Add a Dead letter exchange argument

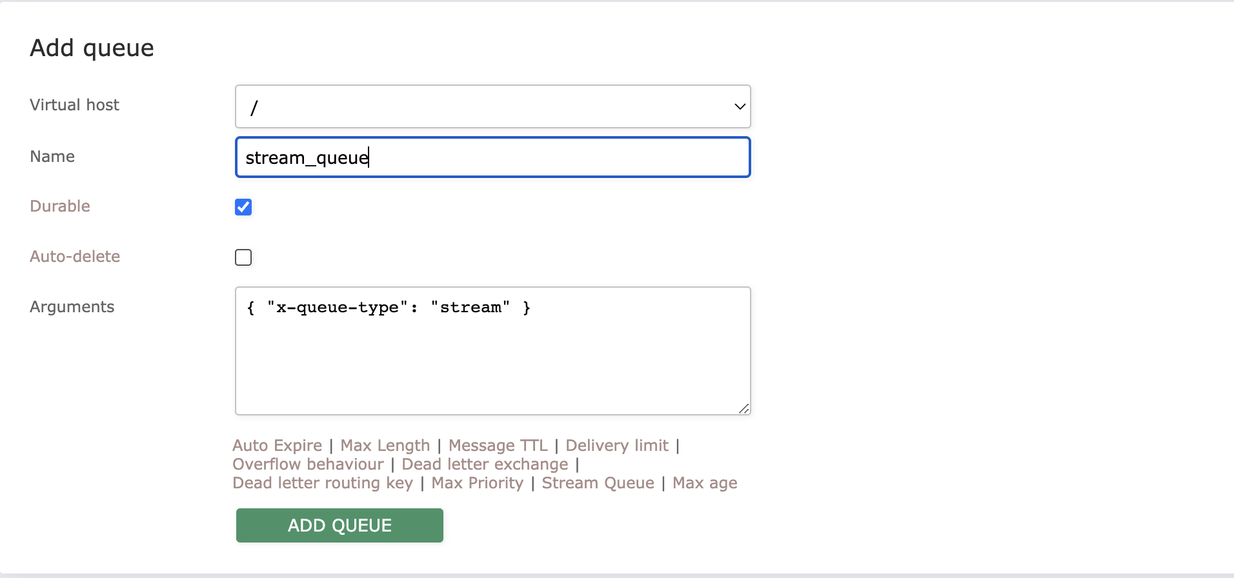tap(485, 464)
